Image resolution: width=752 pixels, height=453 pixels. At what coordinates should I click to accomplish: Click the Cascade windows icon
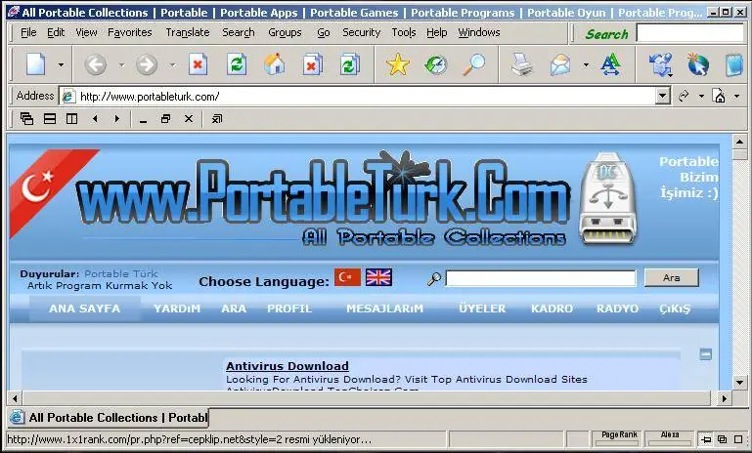(26, 118)
